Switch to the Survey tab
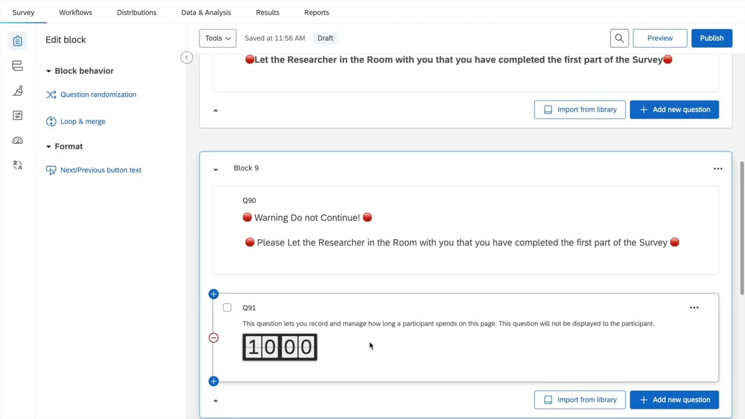Viewport: 745px width, 419px height. point(23,12)
